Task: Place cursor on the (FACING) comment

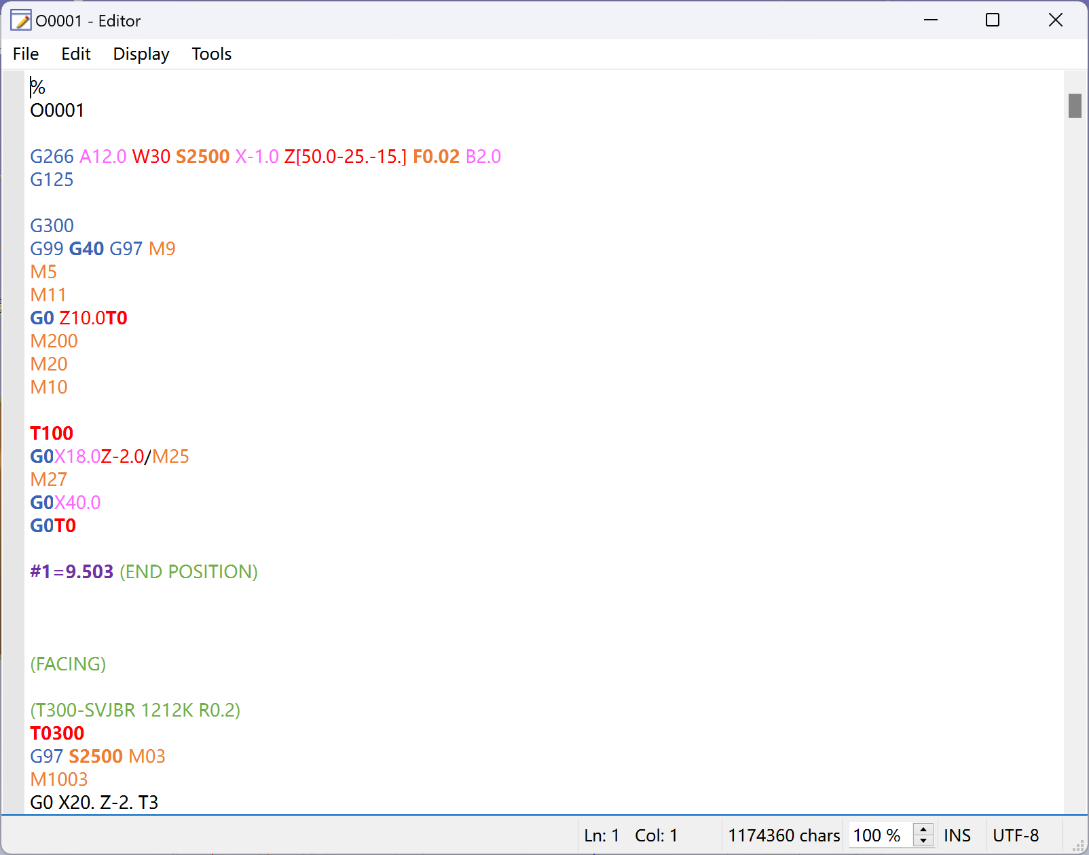Action: coord(68,664)
